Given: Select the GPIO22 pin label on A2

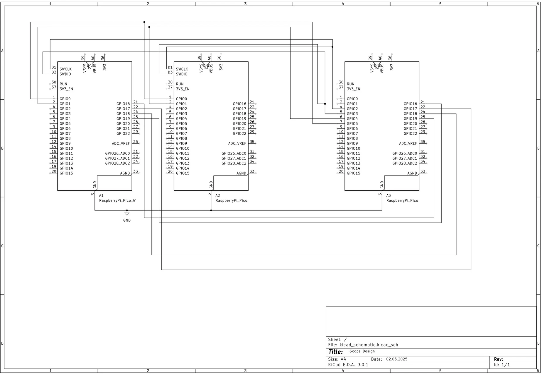Looking at the screenshot, I should (x=240, y=134).
